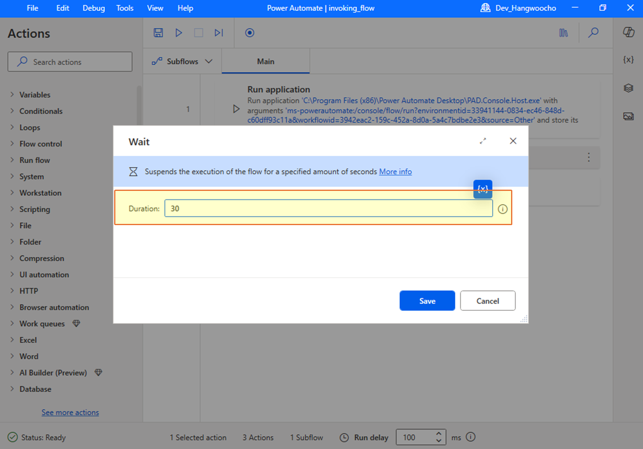The image size is (643, 449).
Task: Expand the Loops action group
Action: [x=12, y=127]
